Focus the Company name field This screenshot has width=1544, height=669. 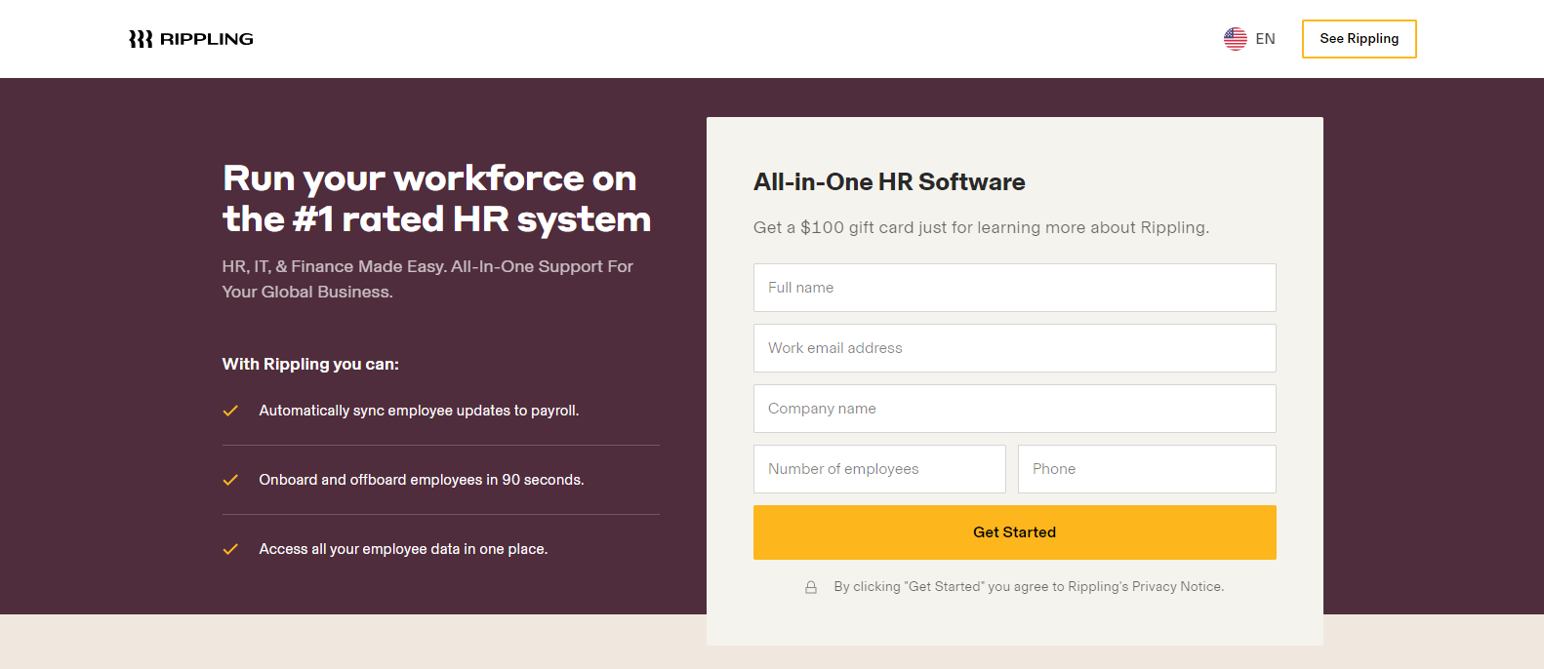(1015, 409)
